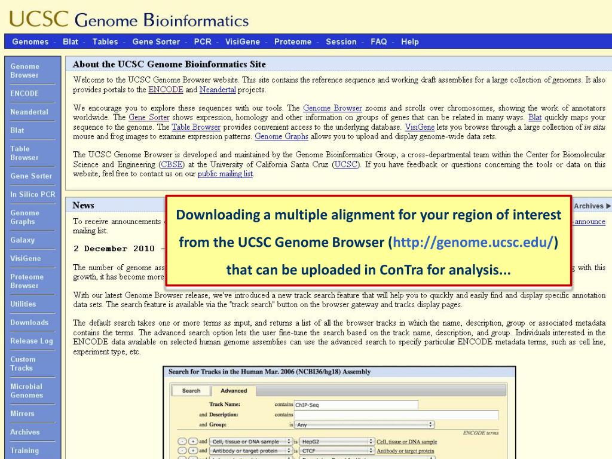The height and width of the screenshot is (459, 612).
Task: Open Mirrors in the left sidebar
Action: (22, 414)
